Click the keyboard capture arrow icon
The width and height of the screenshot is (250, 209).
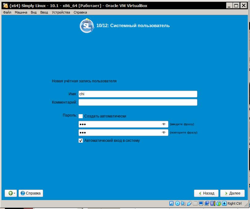tap(224, 203)
